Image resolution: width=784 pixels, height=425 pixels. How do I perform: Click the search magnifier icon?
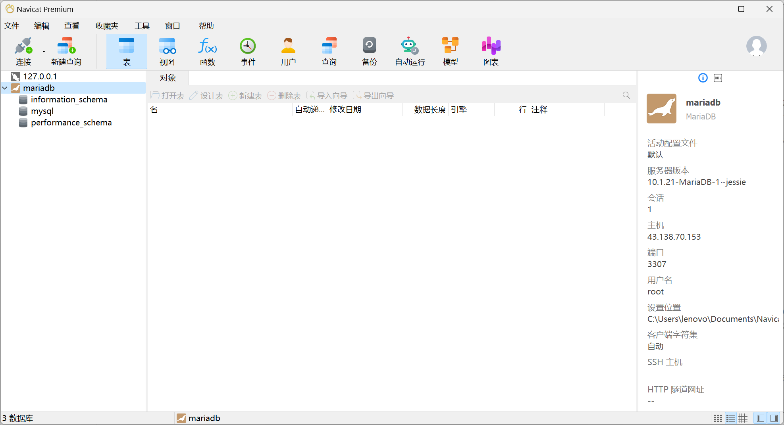626,95
